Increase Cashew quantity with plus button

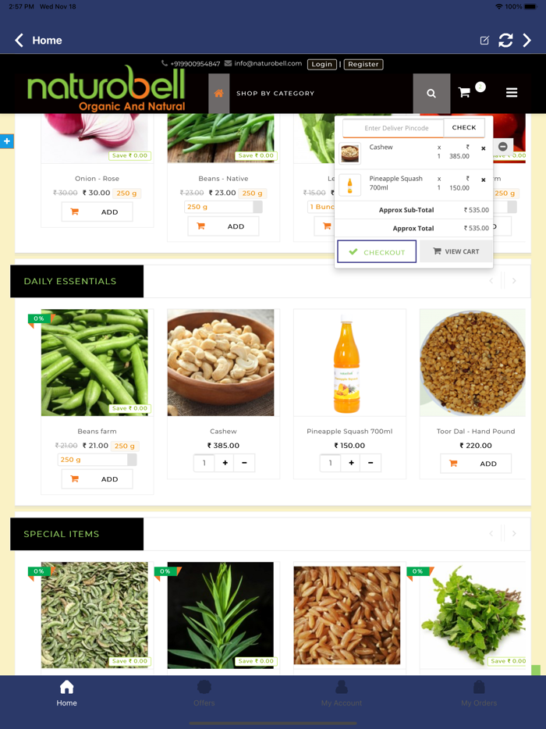coord(225,463)
